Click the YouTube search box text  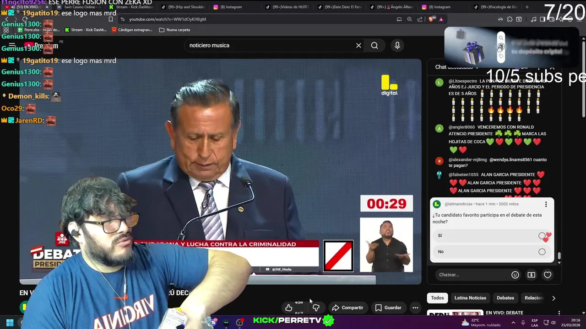(x=209, y=45)
